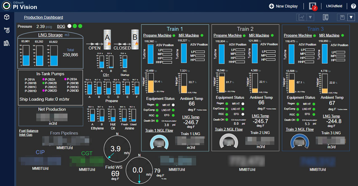Click pump P-2002B in In-Tank Pumps
The width and height of the screenshot is (358, 186).
(51, 83)
